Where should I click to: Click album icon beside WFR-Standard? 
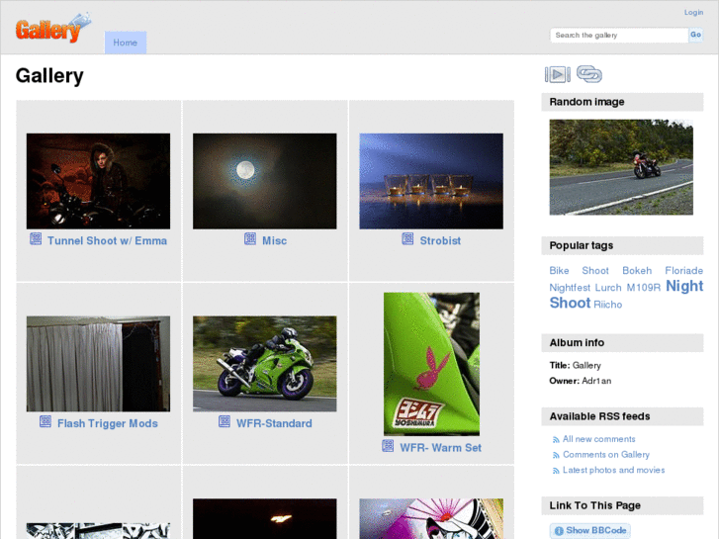point(225,421)
